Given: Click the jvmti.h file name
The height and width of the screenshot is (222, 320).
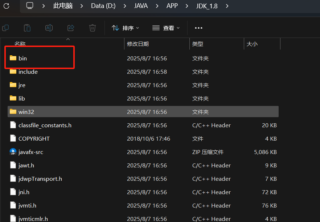Looking at the screenshot, I should 27,206.
